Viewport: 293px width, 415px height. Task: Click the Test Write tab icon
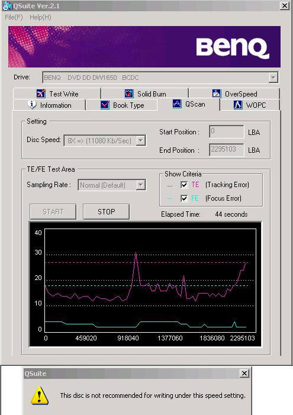coord(41,94)
